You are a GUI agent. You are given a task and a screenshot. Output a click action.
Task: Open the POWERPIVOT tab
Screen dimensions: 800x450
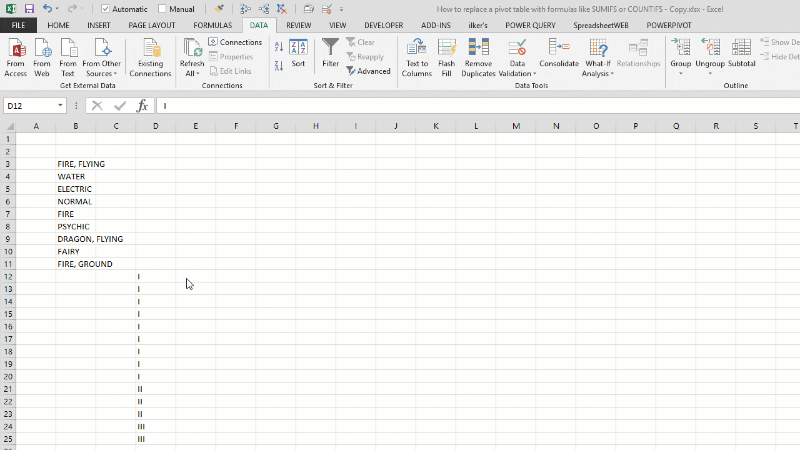tap(669, 25)
